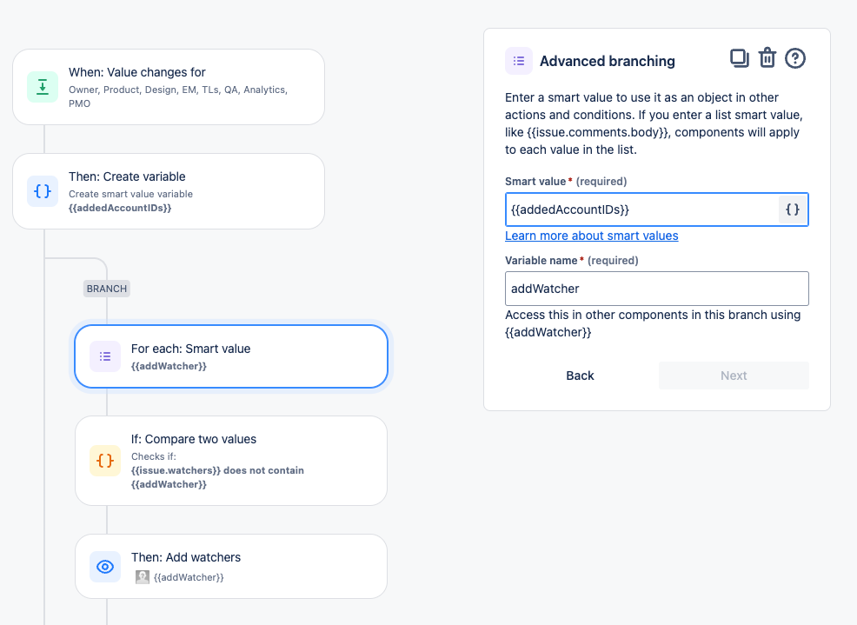Click the Add watchers eye icon
The image size is (857, 625).
pos(105,567)
